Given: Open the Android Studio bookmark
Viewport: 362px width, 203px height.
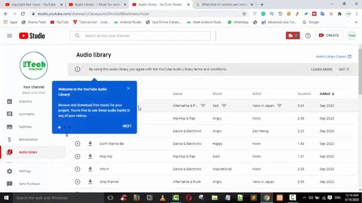Looking at the screenshot, I should click(x=128, y=23).
